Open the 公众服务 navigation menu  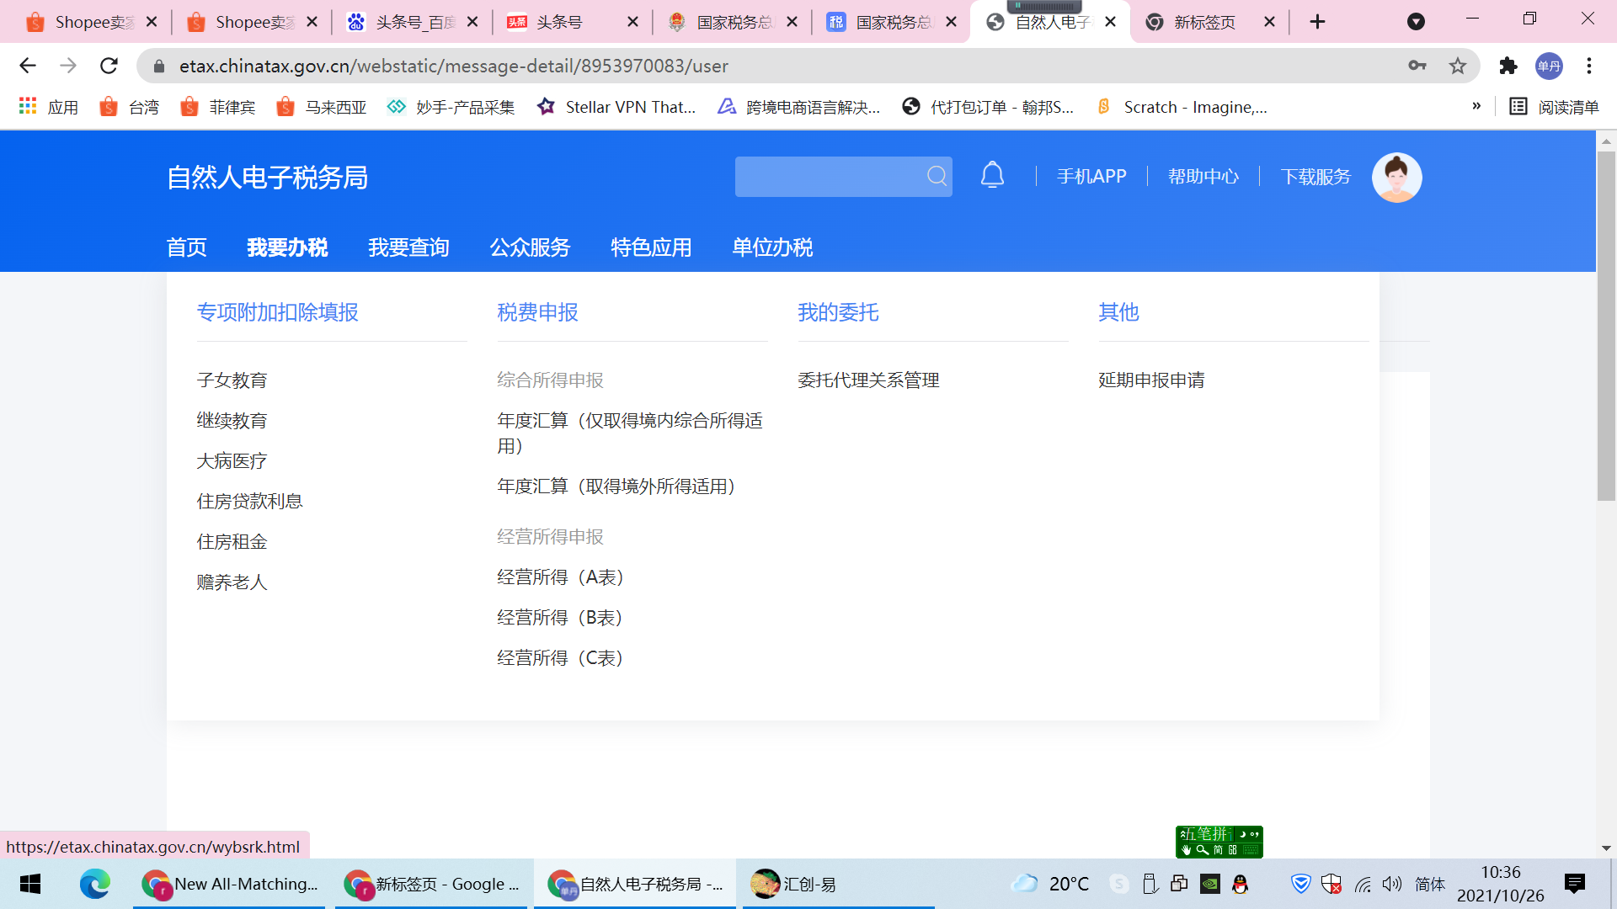tap(530, 247)
